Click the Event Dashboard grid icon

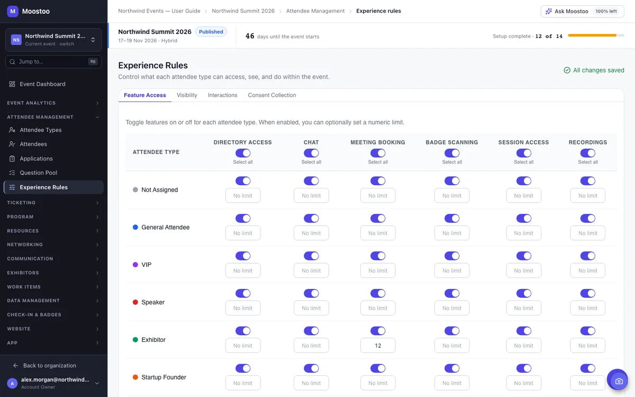tap(12, 84)
